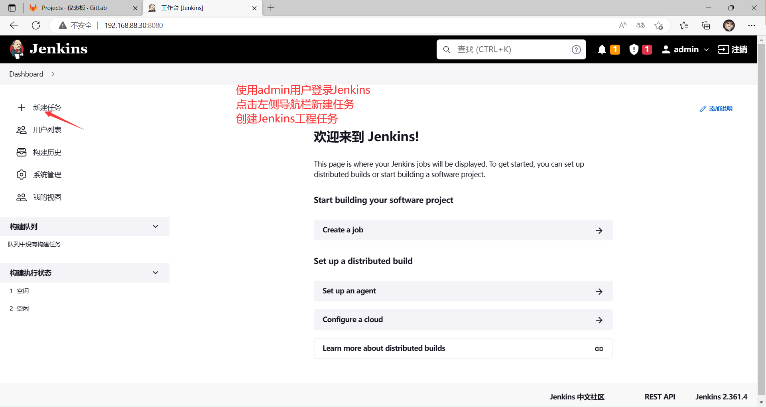Viewport: 766px width, 407px height.
Task: Open the browser collections icon
Action: click(x=706, y=26)
